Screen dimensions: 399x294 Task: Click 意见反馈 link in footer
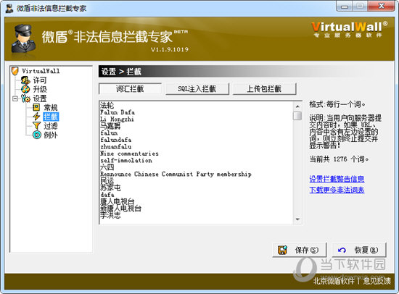(377, 281)
